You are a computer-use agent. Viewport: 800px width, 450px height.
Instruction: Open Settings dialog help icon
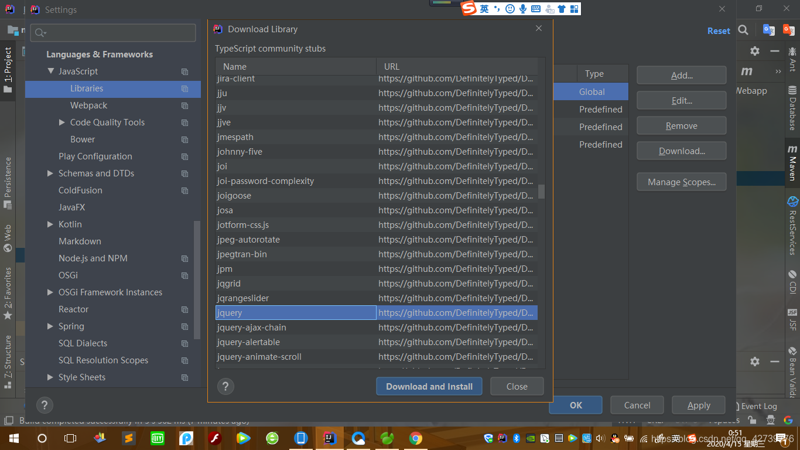45,405
